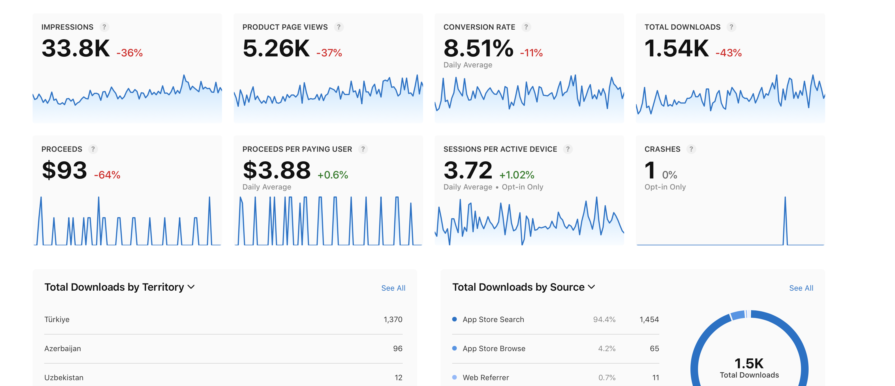Click the 5.26K page views value

click(276, 48)
